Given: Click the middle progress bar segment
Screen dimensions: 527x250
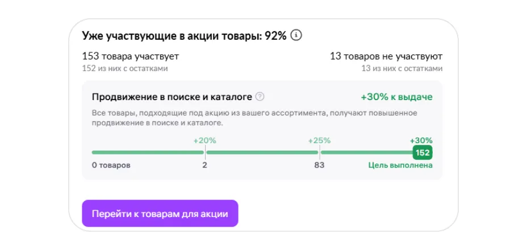Looking at the screenshot, I should click(262, 152).
